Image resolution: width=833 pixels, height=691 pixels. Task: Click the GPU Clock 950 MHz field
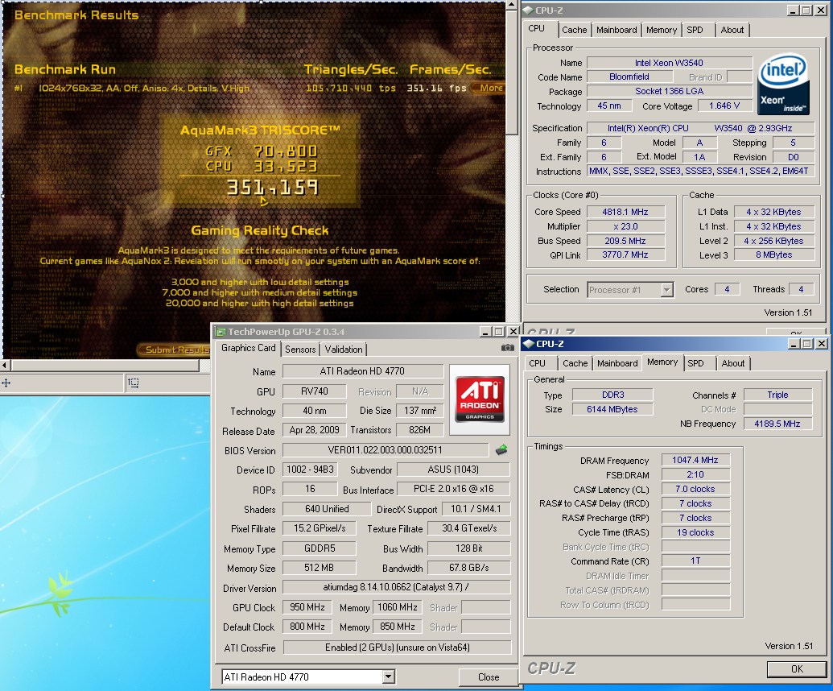click(307, 607)
